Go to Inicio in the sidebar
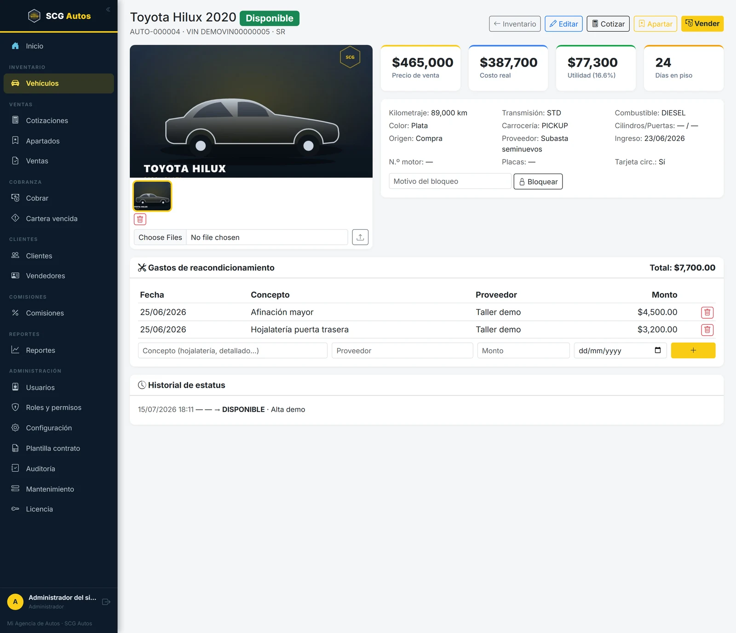 [59, 46]
